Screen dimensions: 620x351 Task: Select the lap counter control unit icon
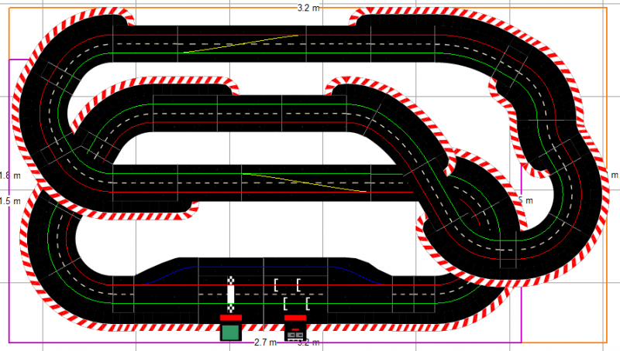[294, 332]
